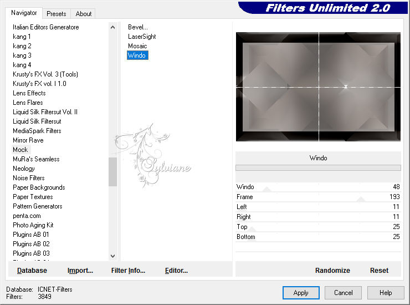Open the Presets tab
The height and width of the screenshot is (305, 410).
[x=56, y=14]
